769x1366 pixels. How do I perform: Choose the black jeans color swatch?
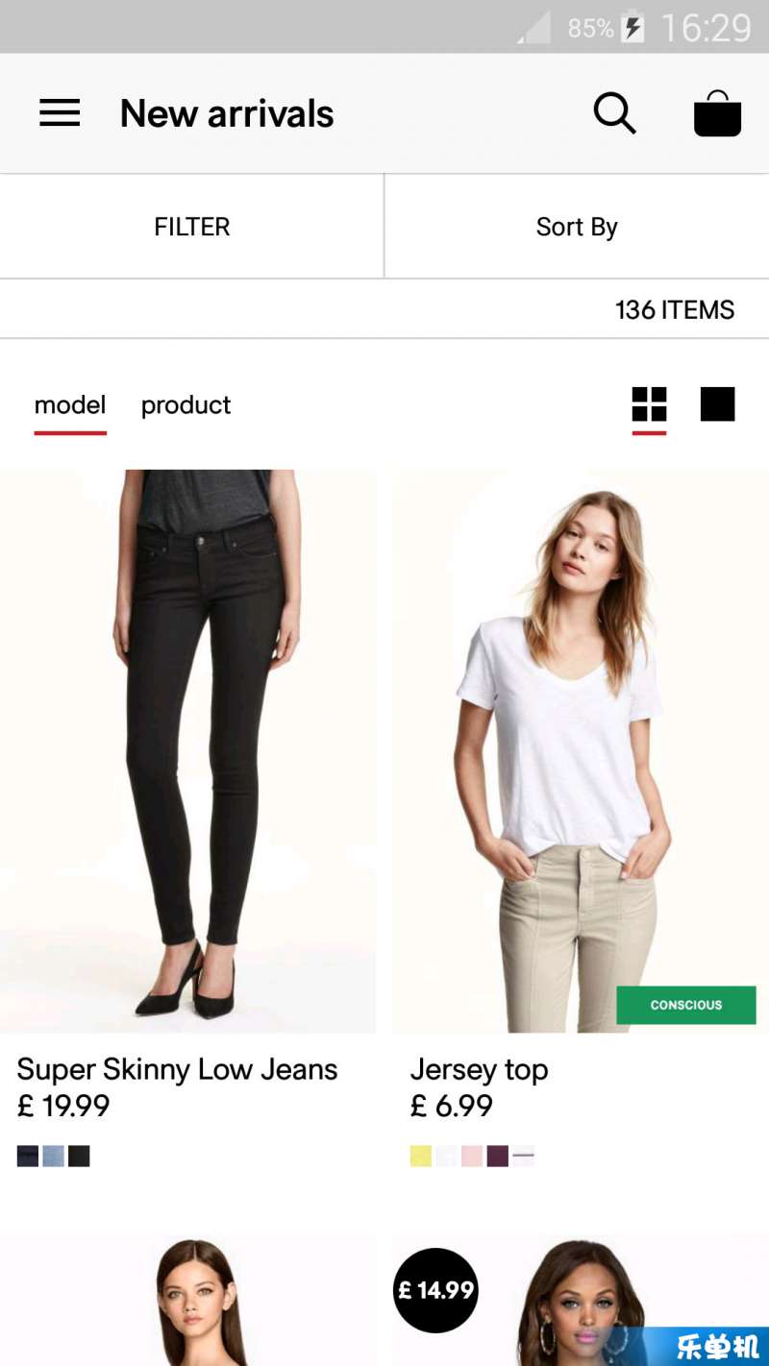coord(79,1156)
